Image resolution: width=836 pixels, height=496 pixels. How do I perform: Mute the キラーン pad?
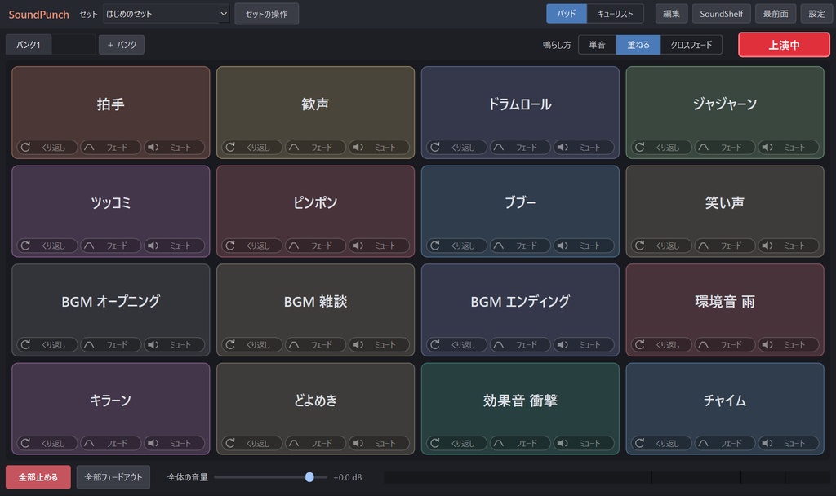(x=175, y=443)
